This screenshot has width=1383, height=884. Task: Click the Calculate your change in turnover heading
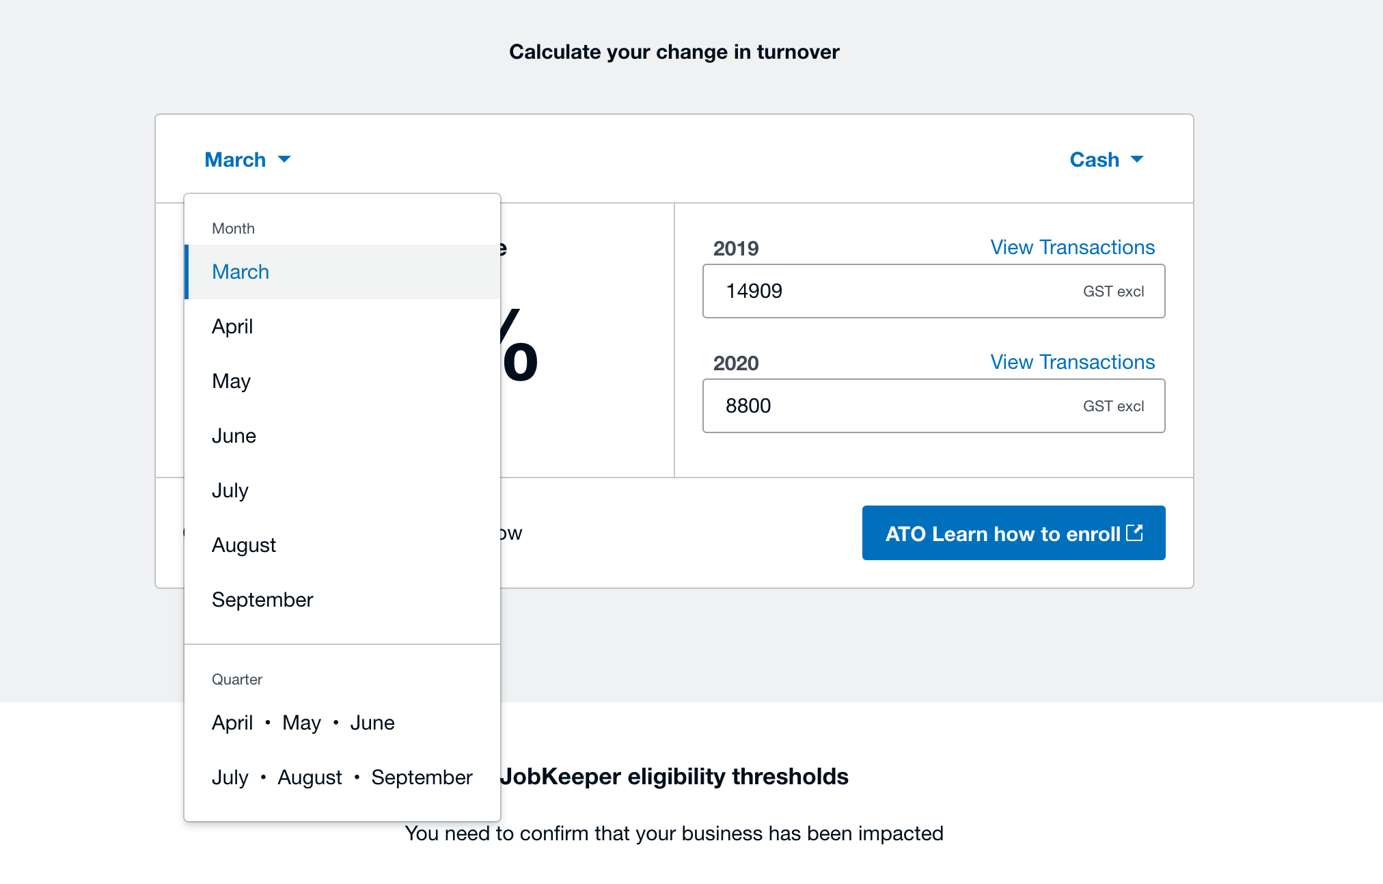coord(674,52)
